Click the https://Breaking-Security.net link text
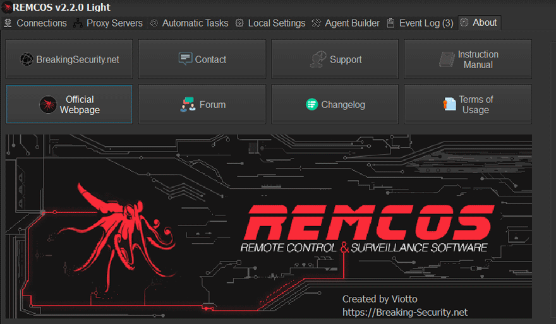The image size is (556, 324). 404,312
